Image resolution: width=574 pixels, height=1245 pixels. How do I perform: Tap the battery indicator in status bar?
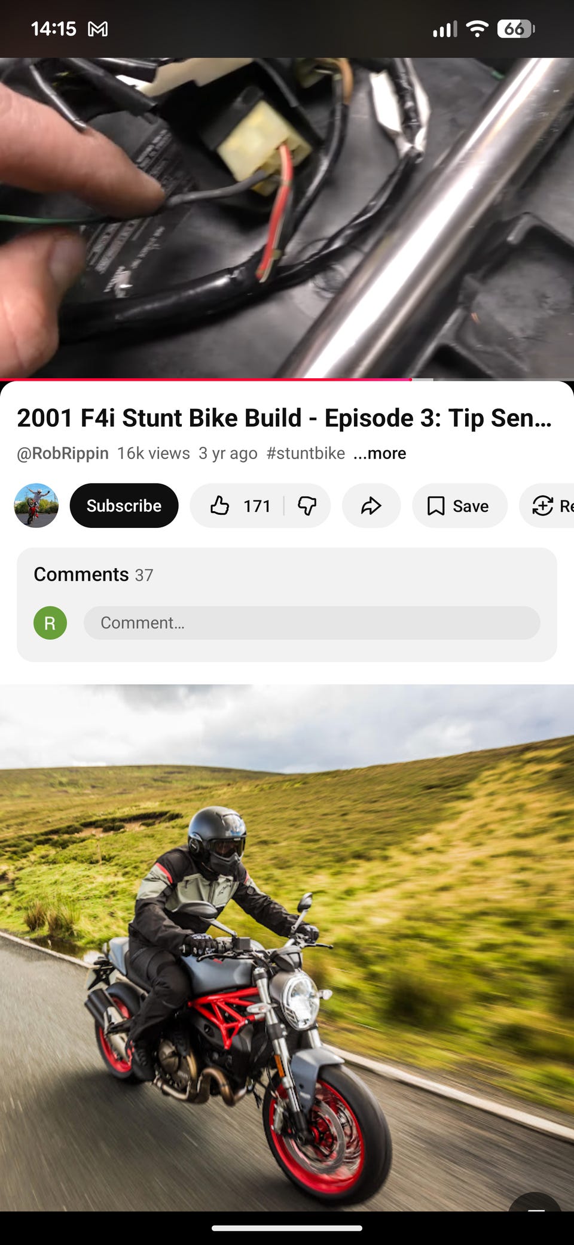pyautogui.click(x=516, y=29)
